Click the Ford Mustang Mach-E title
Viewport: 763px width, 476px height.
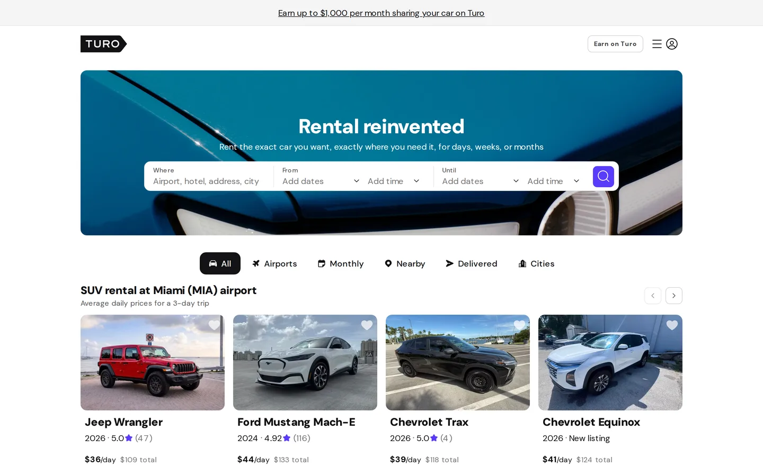coord(296,422)
